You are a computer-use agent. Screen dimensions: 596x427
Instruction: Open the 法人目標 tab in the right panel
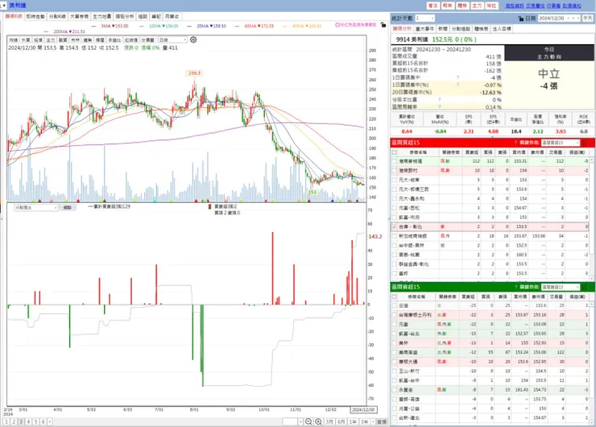pyautogui.click(x=502, y=29)
